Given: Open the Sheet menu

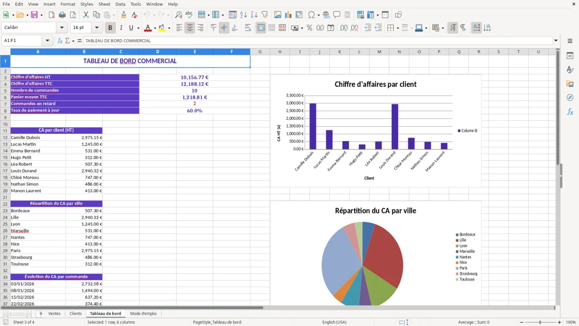Looking at the screenshot, I should click(104, 4).
